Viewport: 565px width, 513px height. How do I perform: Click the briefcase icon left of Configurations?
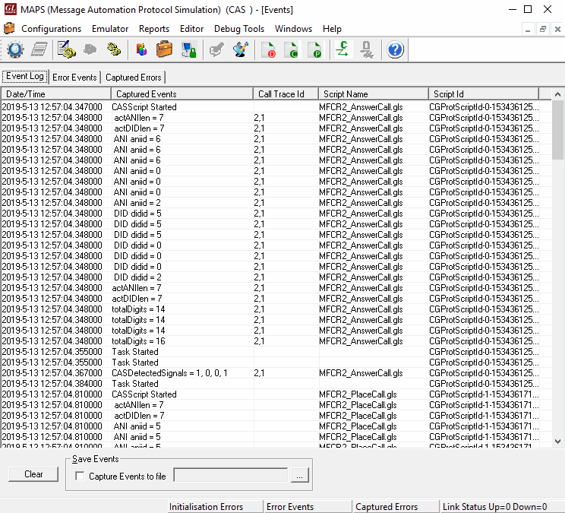[9, 28]
